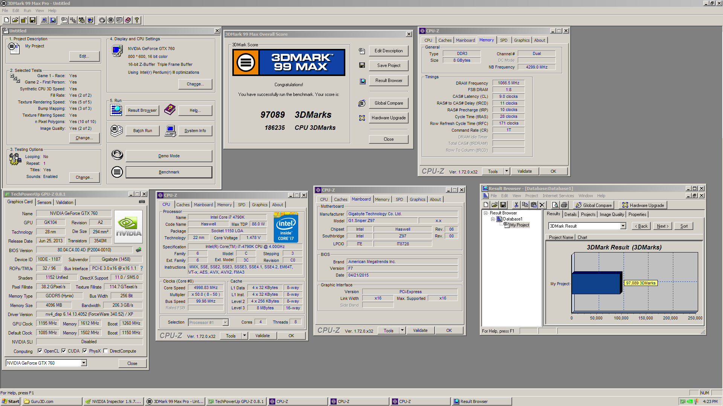Screen dimensions: 723x406
Task: Switch to TechPowerUp GPU-Z taskbar button
Action: pyautogui.click(x=236, y=401)
